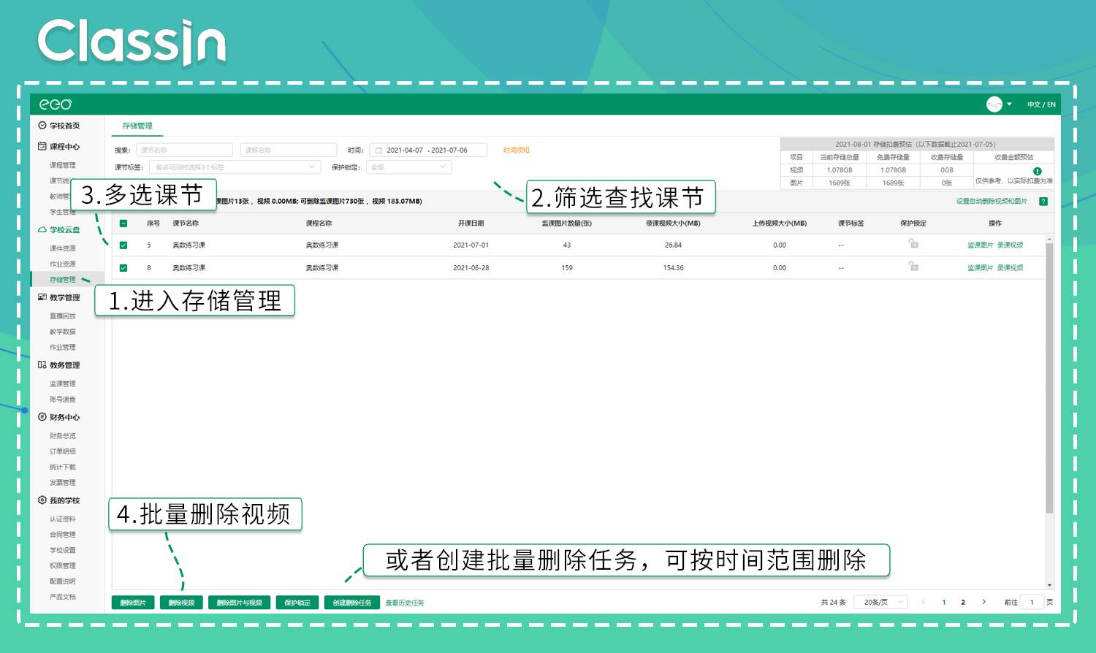Open 合同管理 in the sidebar
The height and width of the screenshot is (653, 1096).
(63, 535)
